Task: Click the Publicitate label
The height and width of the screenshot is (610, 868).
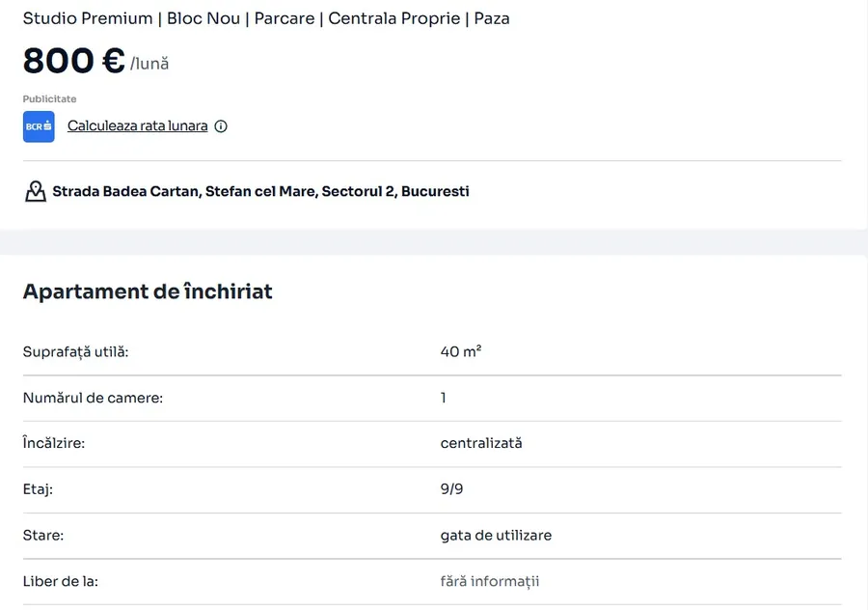Action: pos(49,99)
